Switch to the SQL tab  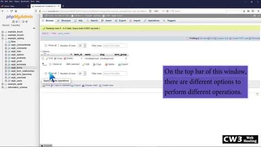tap(79, 21)
